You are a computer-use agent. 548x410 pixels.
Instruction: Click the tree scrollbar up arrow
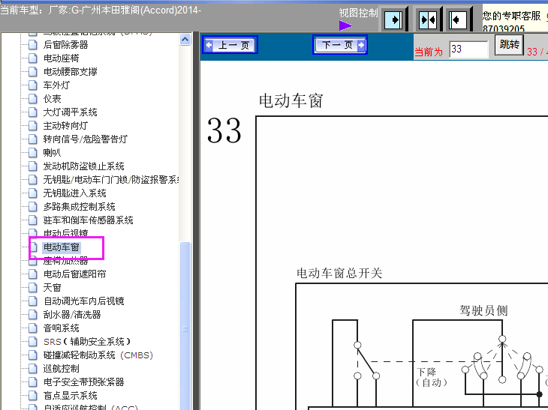click(185, 40)
